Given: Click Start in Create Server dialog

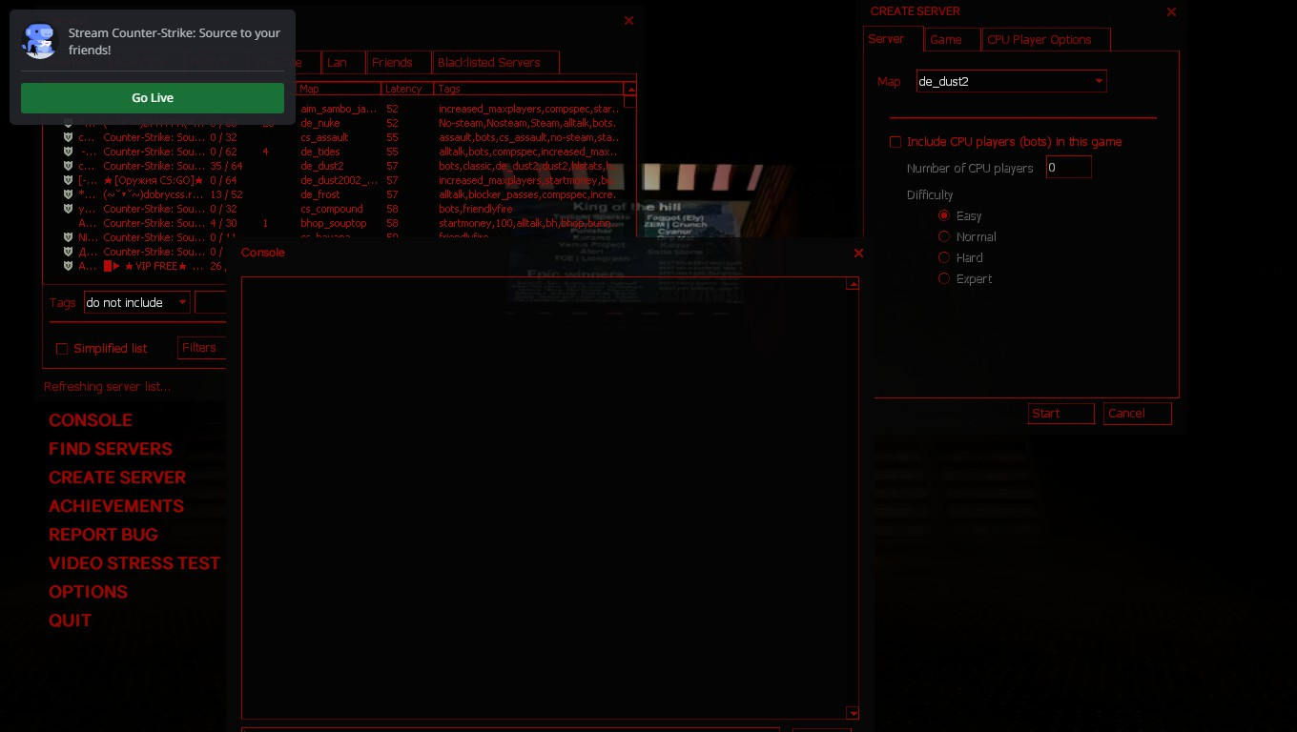Looking at the screenshot, I should tap(1061, 414).
